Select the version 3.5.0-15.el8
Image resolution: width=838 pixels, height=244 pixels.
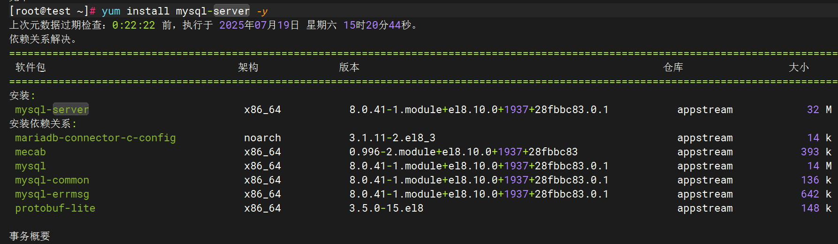pos(386,208)
